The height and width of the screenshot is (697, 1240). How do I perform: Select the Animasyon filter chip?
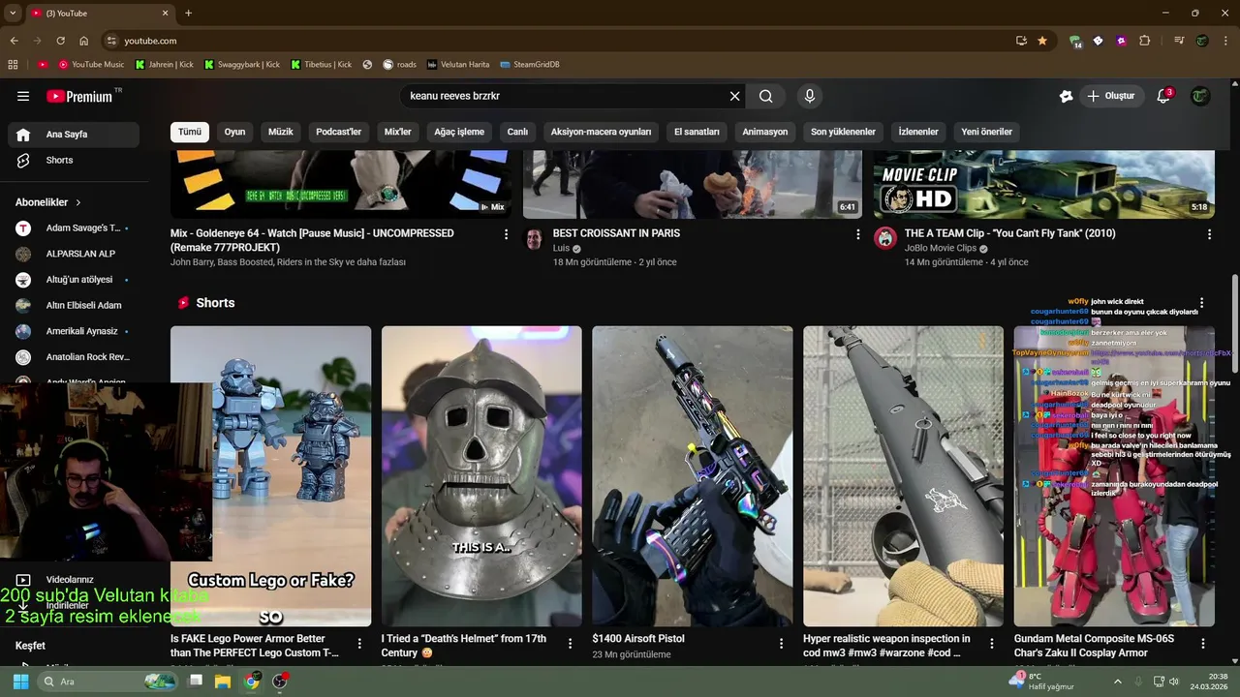(x=765, y=132)
